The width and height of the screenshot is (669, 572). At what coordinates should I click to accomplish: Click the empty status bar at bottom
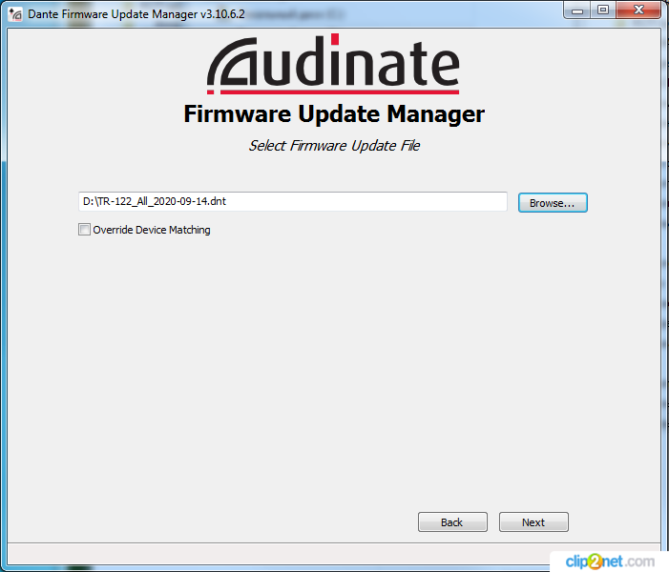pos(278,553)
